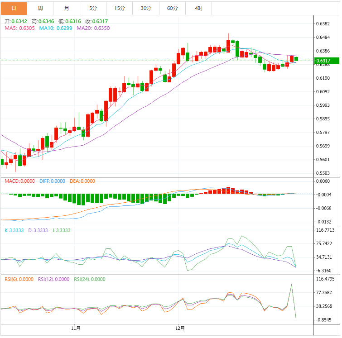Open the 月 (monthly) chart tab

click(67, 8)
